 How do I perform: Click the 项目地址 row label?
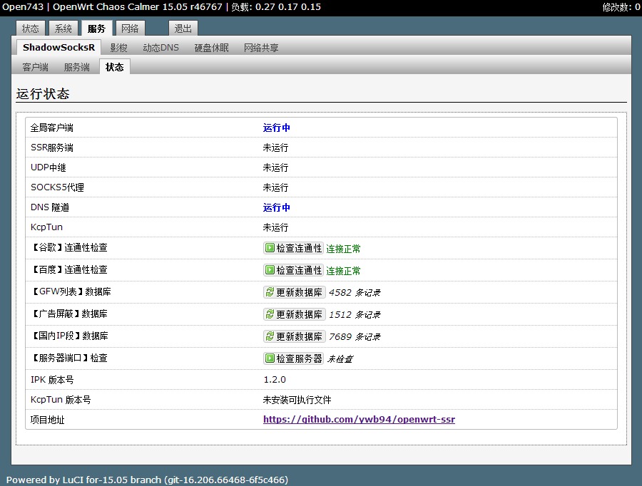coord(48,420)
